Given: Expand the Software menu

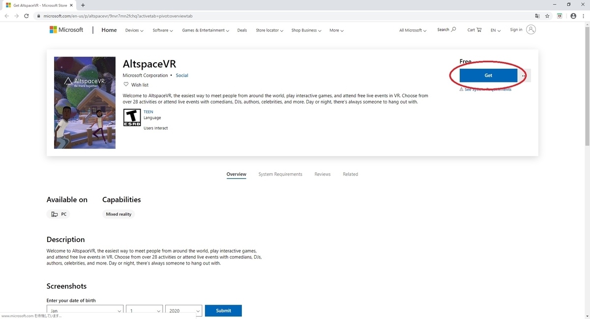Looking at the screenshot, I should (x=163, y=30).
